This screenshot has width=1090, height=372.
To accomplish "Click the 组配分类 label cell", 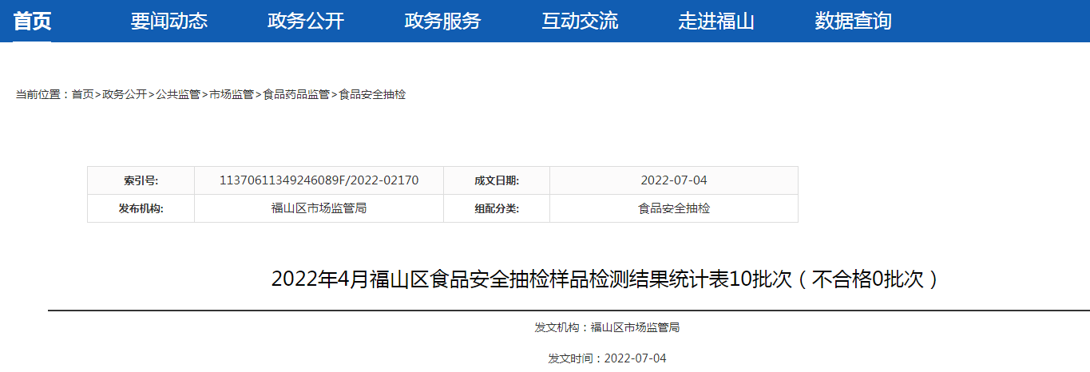I will [497, 208].
